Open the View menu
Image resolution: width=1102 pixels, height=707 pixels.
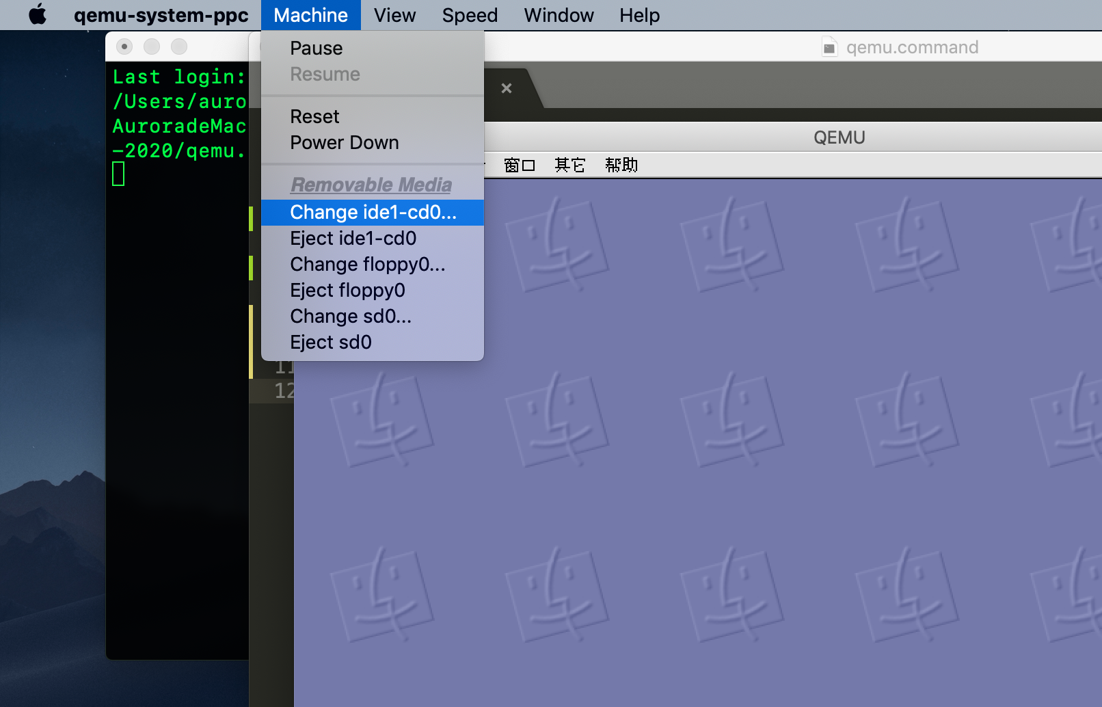pos(394,15)
